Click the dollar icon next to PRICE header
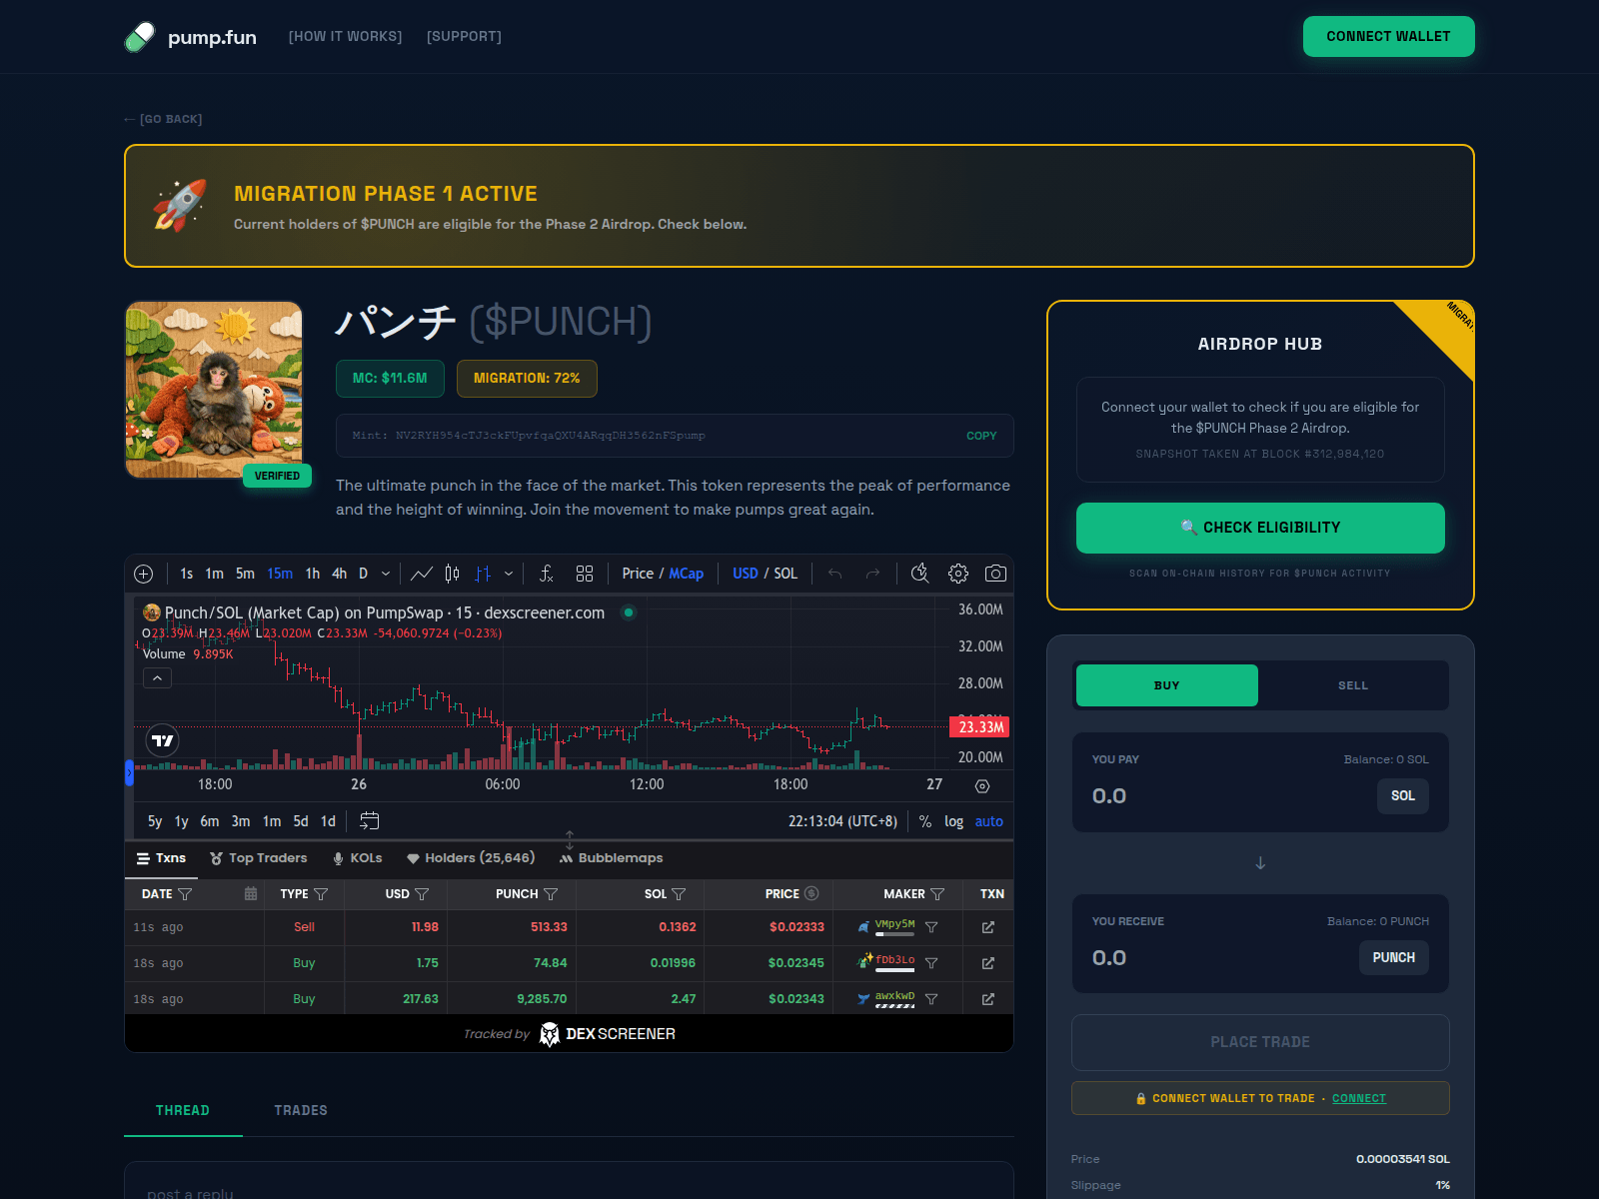The width and height of the screenshot is (1599, 1199). (x=811, y=893)
